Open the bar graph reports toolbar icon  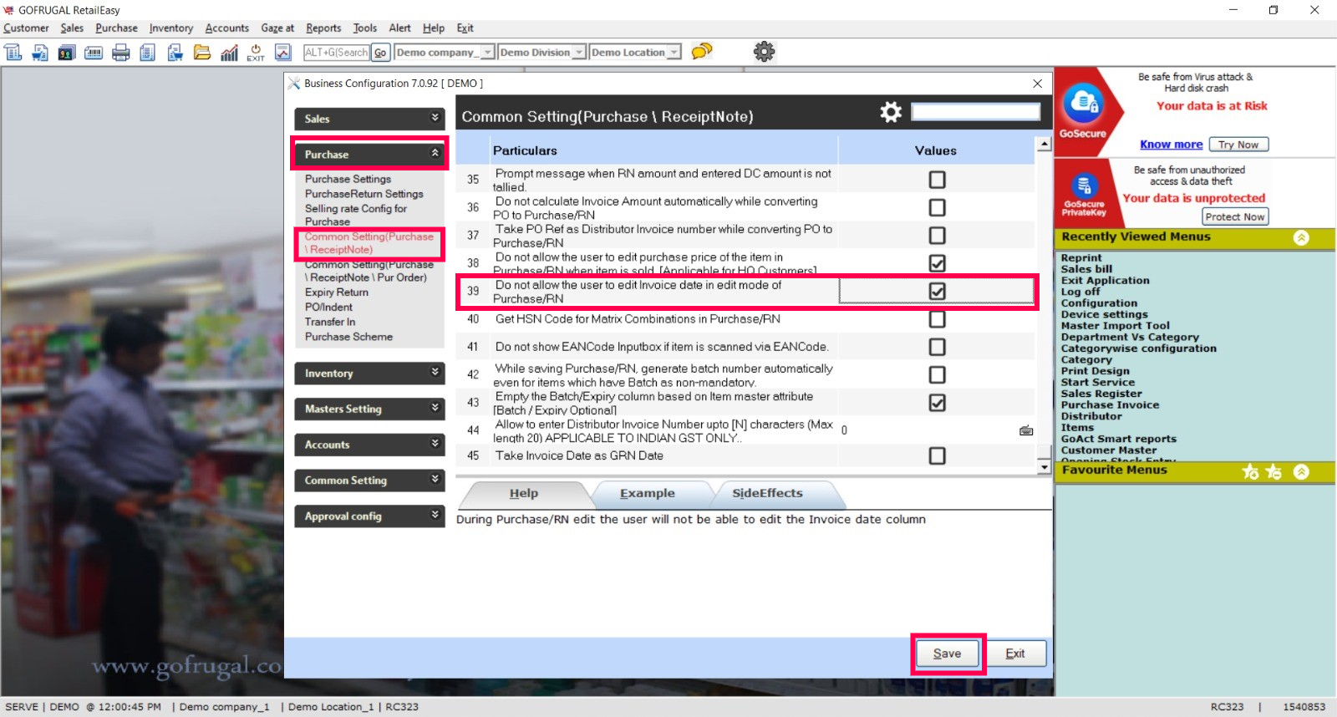[x=229, y=53]
